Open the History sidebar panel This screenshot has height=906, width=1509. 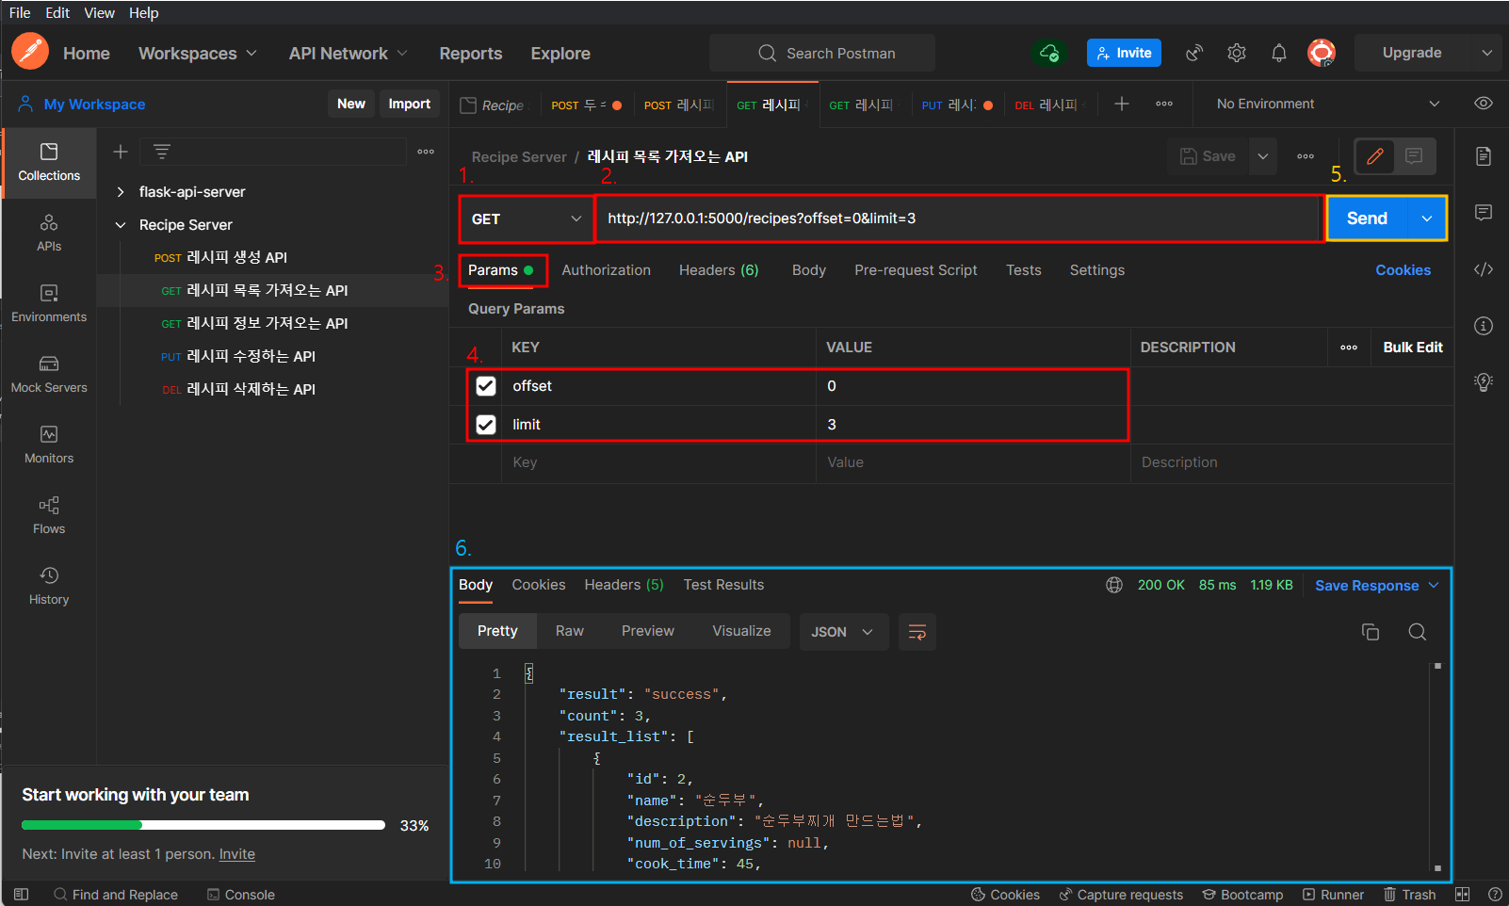point(49,586)
